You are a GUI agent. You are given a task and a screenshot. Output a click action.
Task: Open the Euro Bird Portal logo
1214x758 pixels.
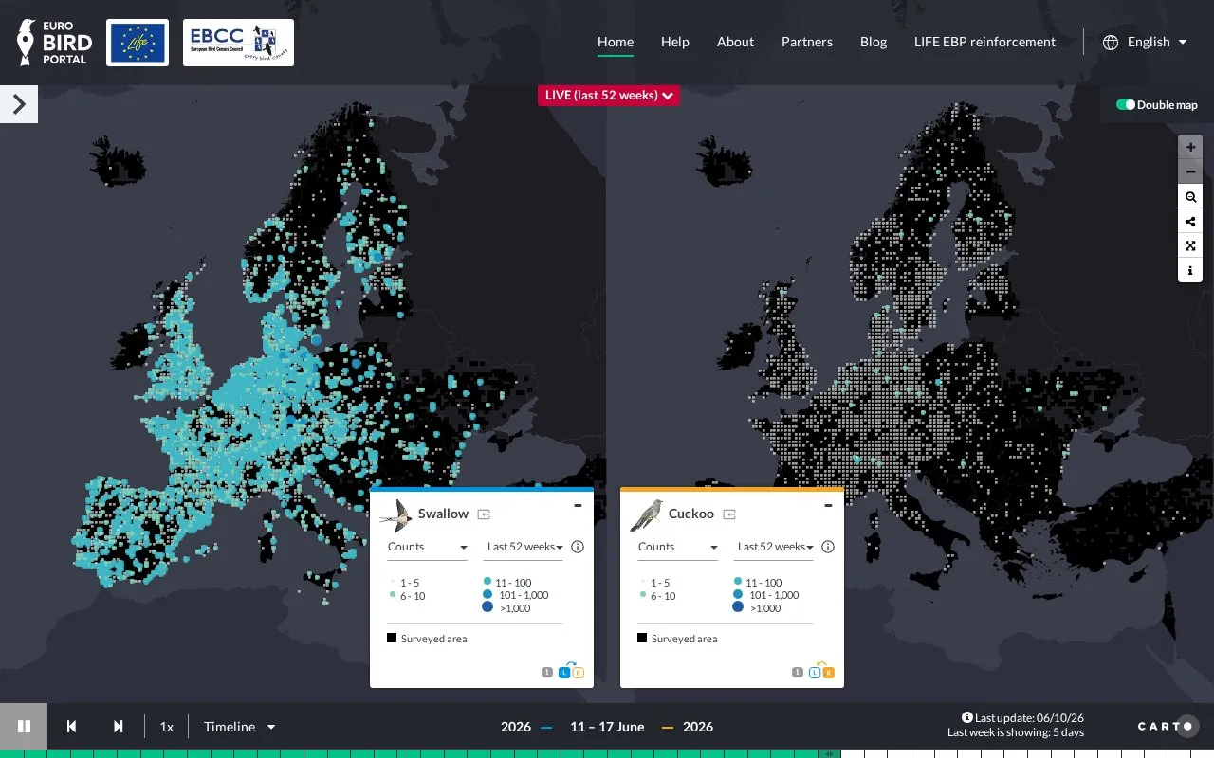click(x=55, y=43)
